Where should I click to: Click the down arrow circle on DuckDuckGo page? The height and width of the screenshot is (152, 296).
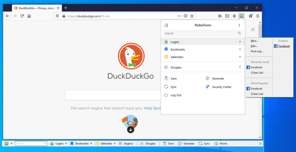click(x=131, y=130)
